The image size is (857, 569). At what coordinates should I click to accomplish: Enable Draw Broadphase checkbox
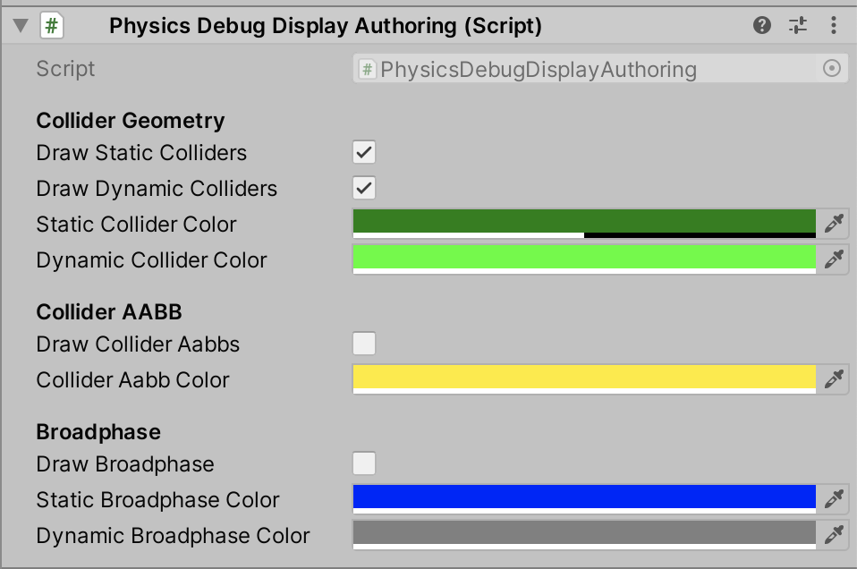(364, 463)
